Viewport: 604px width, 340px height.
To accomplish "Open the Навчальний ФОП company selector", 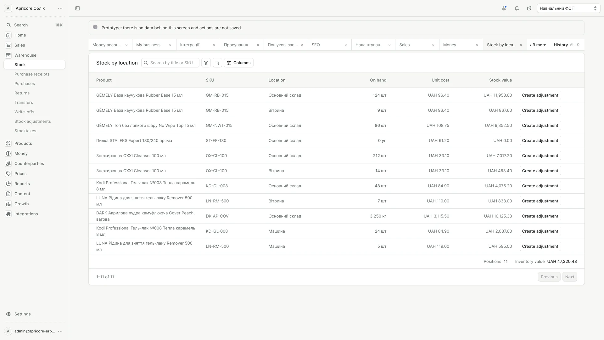I will [x=568, y=8].
